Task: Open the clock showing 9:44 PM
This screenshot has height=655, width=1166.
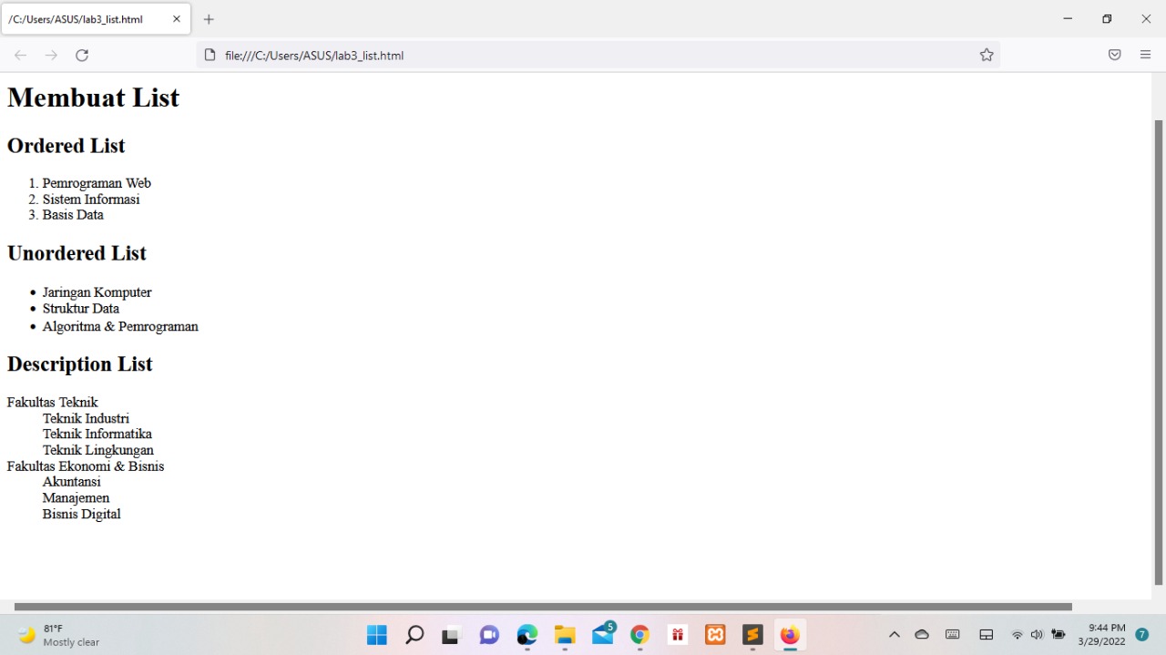Action: pyautogui.click(x=1101, y=635)
